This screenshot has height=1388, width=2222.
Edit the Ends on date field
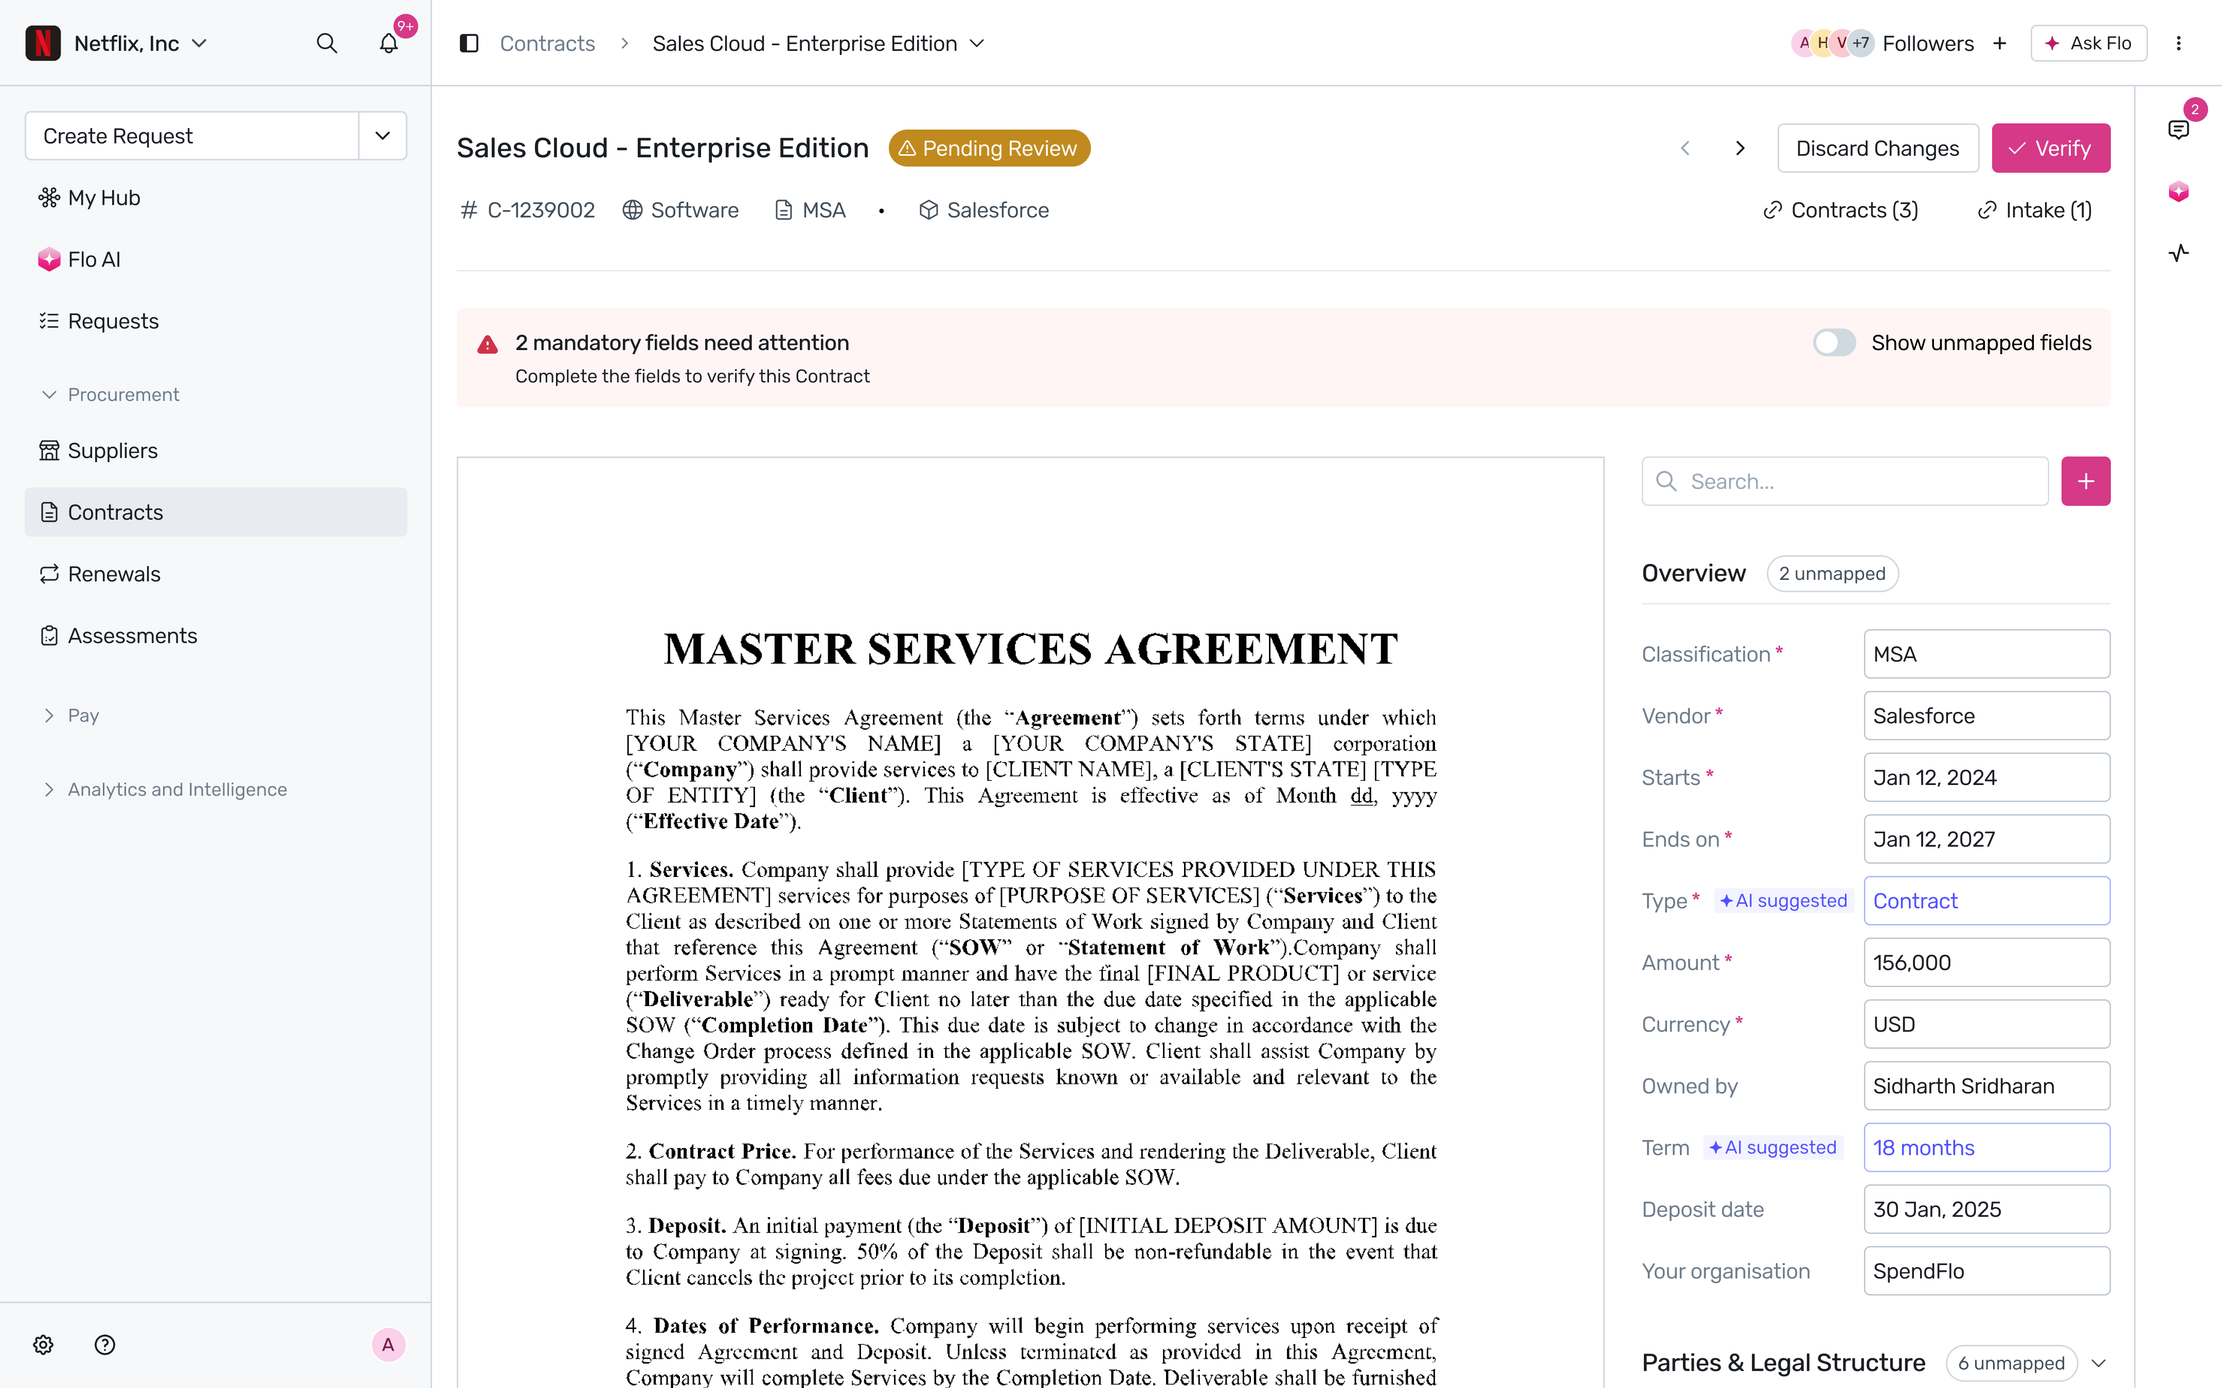pos(1987,838)
